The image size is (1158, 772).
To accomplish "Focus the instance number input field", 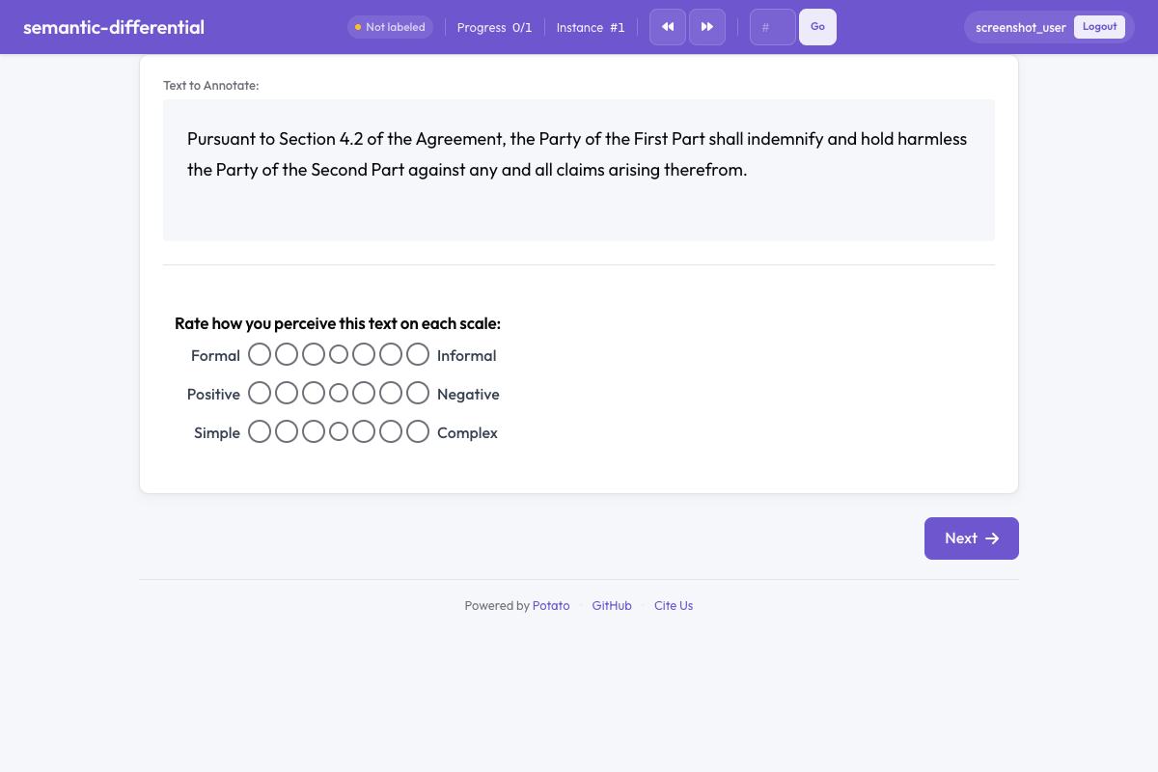I will (773, 27).
